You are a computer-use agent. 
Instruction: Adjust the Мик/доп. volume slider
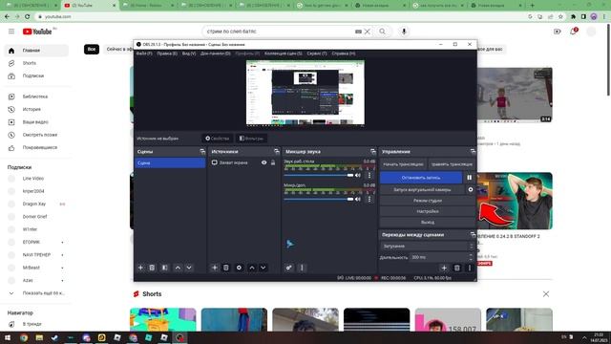click(318, 200)
